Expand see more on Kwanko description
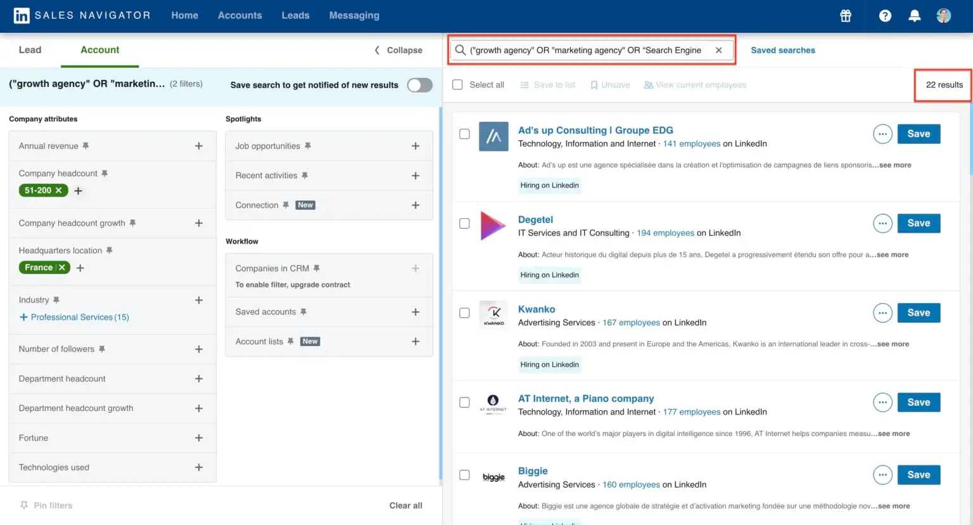Viewport: 973px width, 525px height. (x=893, y=344)
